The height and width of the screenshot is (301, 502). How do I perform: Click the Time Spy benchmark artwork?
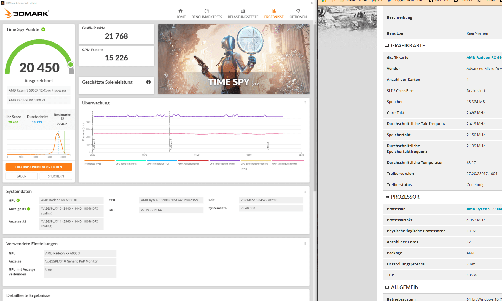[234, 59]
